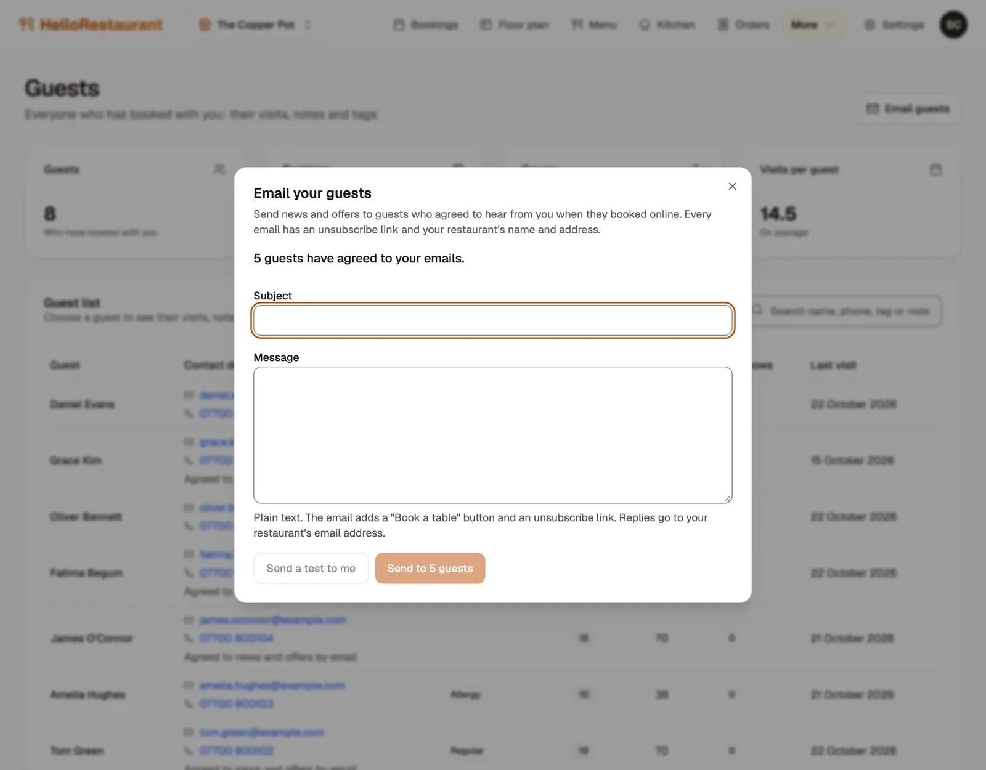986x770 pixels.
Task: Click the message area's corner grip handle
Action: tap(727, 498)
